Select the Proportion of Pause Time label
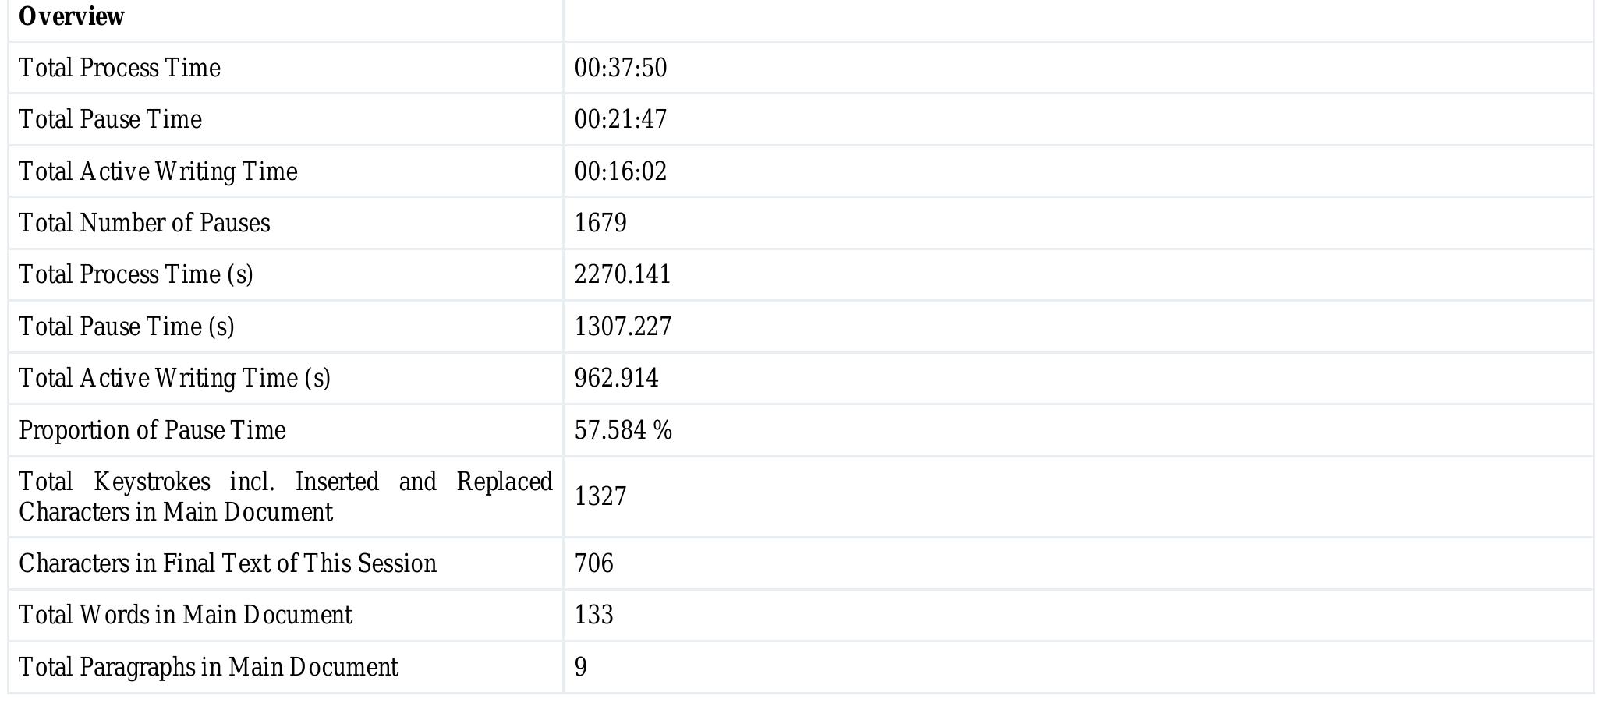The height and width of the screenshot is (706, 1622). pyautogui.click(x=152, y=430)
